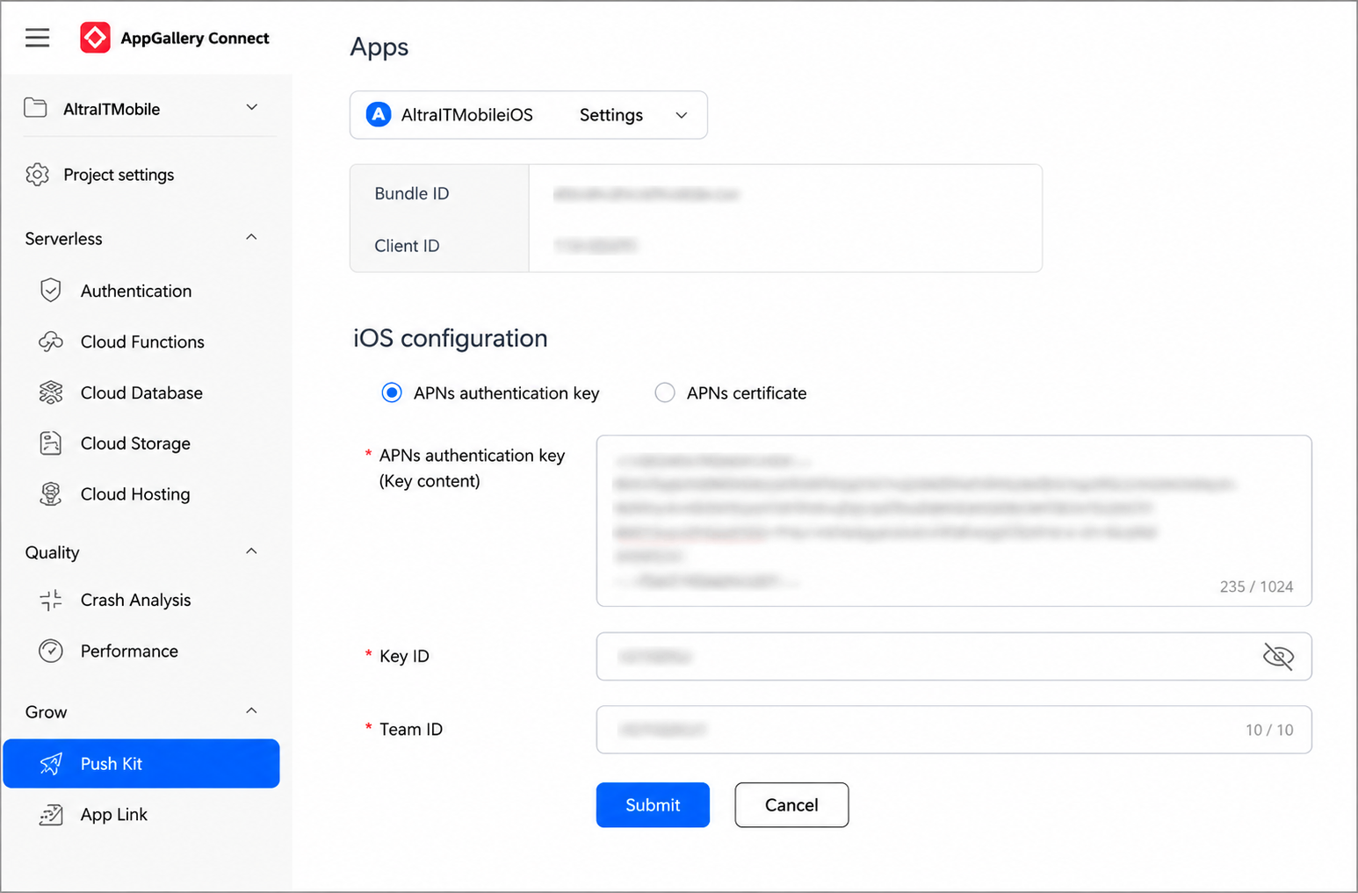Click the APNs authentication key content field

point(954,521)
